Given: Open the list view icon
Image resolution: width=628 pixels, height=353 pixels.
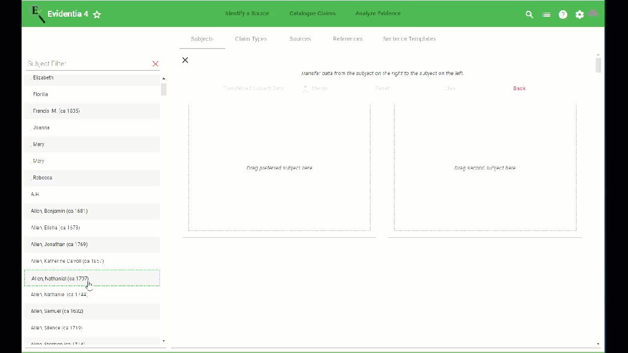Looking at the screenshot, I should (546, 14).
